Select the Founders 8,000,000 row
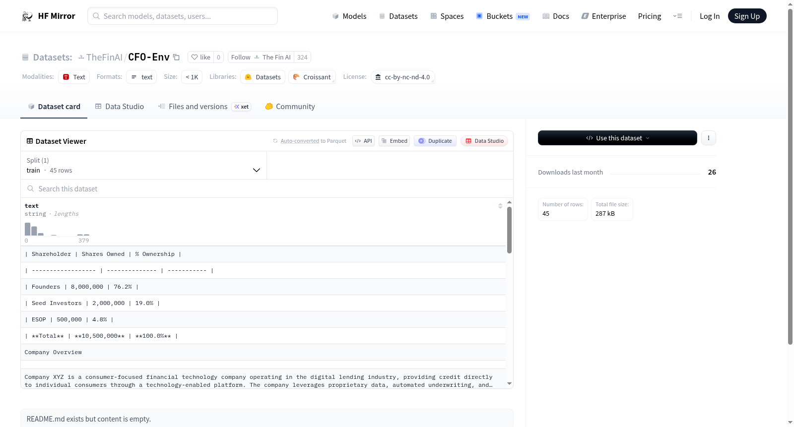 (x=263, y=287)
